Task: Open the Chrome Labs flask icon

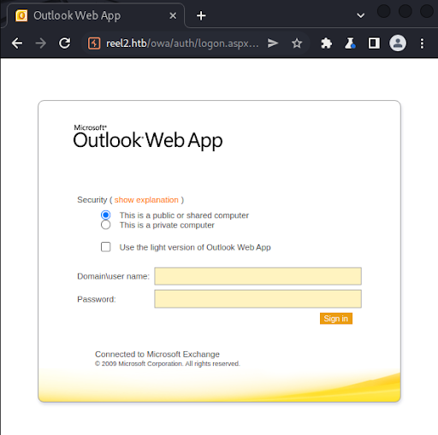Action: [x=350, y=44]
